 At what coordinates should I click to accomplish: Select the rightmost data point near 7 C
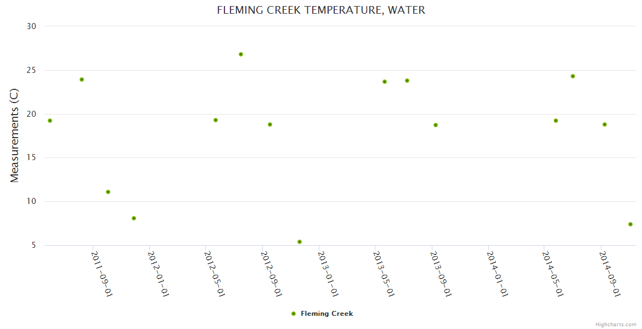tap(630, 224)
